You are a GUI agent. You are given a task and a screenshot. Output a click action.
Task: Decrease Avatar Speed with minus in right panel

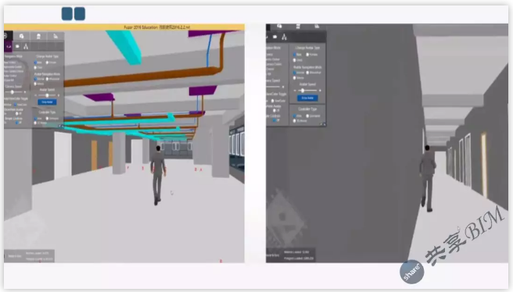pyautogui.click(x=295, y=91)
